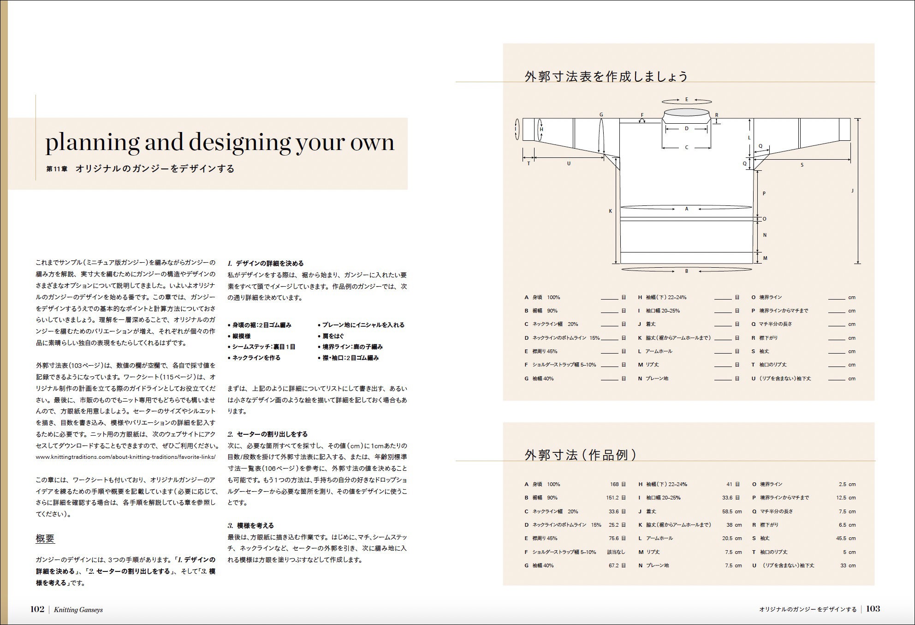Image resolution: width=915 pixels, height=625 pixels.
Task: Click the J total length label at diagram right
Action: 852,191
